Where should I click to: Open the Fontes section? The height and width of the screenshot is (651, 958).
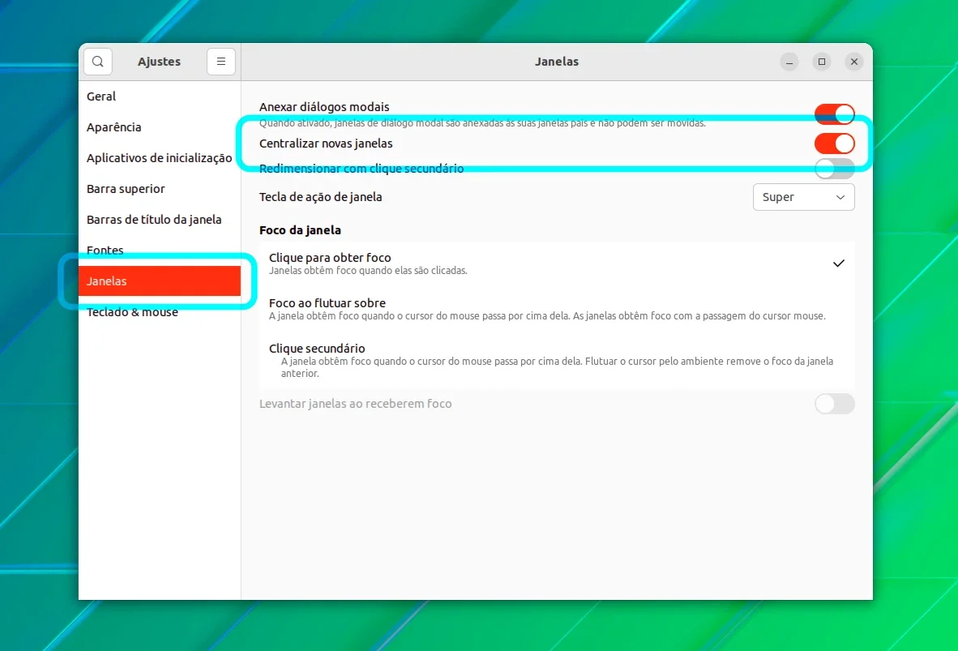(160, 250)
